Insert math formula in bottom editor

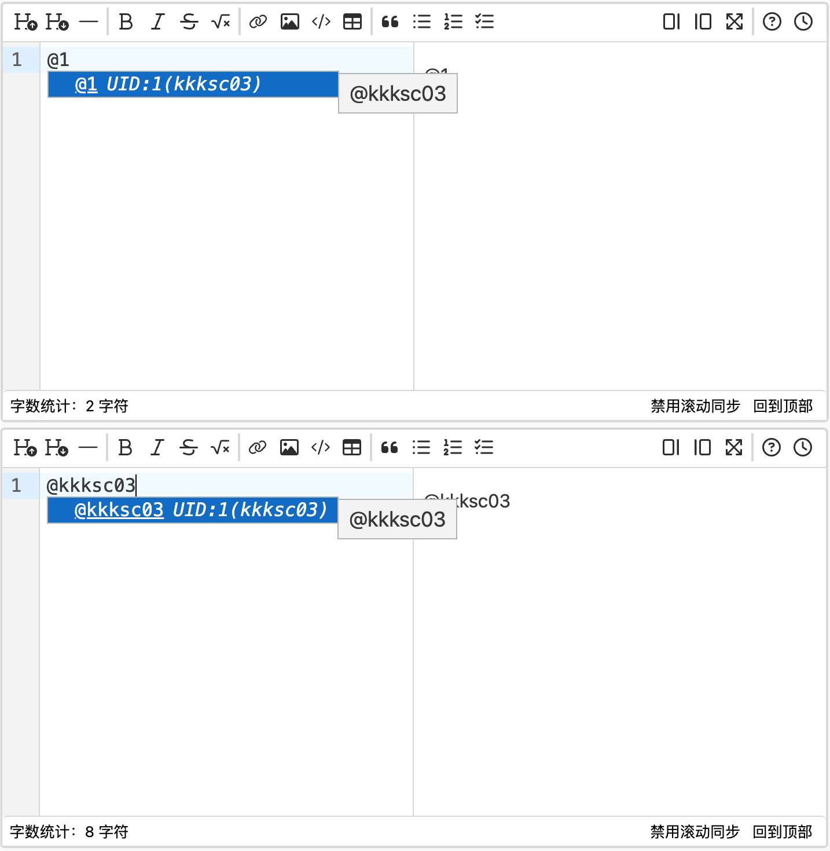coord(220,448)
